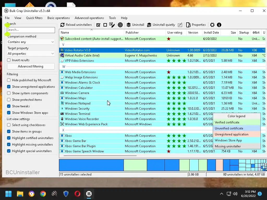Click the Reload uninstallers refresh icon
The image size is (267, 200).
point(62,25)
